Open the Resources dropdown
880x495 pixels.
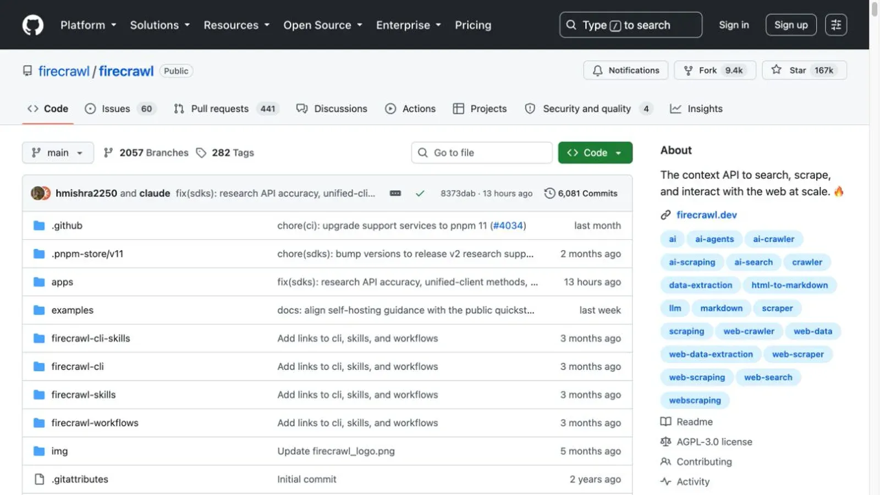tap(237, 25)
